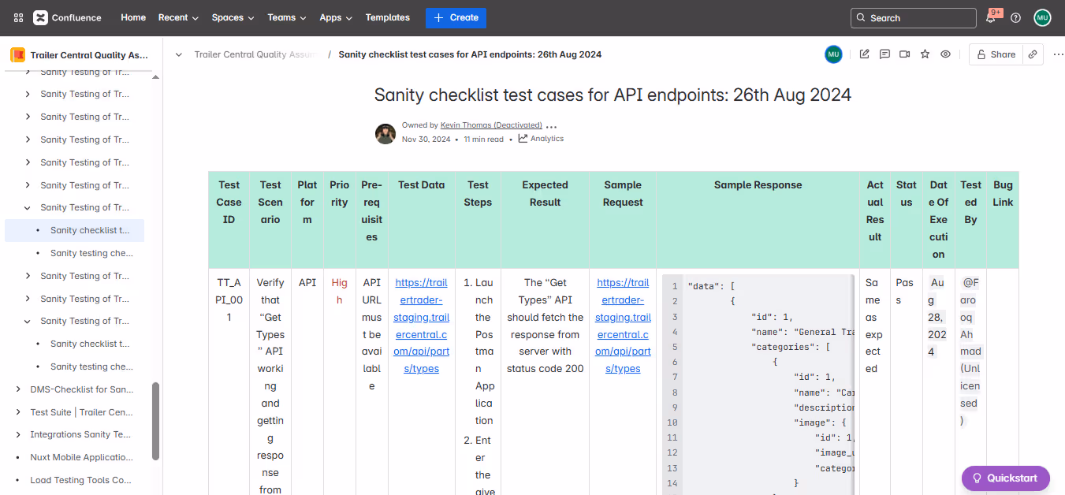Toggle the watch page eye icon

945,54
